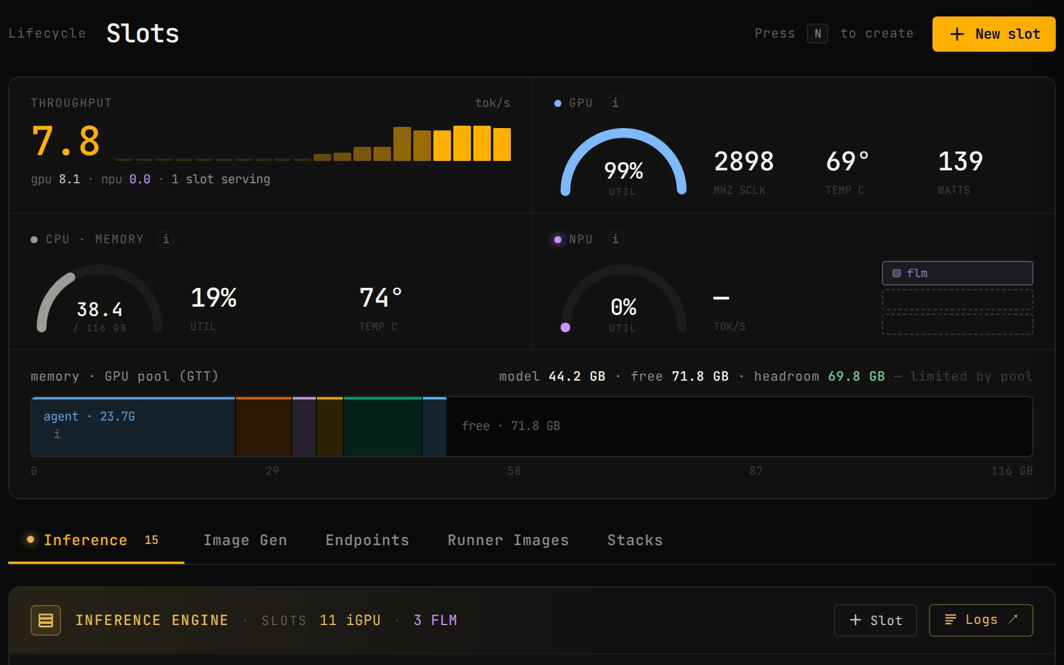Open Logs in the Inference Engine header

point(981,620)
